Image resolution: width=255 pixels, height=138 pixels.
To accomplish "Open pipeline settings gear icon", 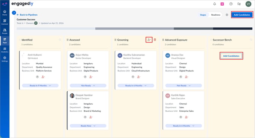I will point(227,15).
